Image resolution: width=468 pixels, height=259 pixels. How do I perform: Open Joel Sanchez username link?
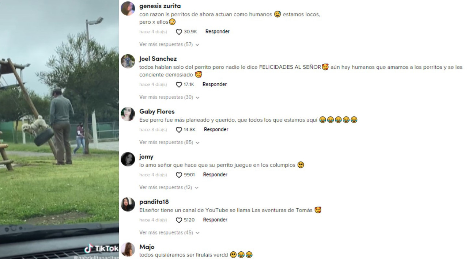click(158, 59)
